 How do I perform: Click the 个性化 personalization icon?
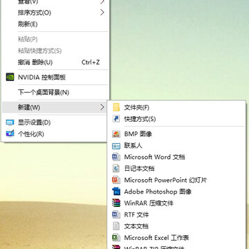tap(10, 133)
